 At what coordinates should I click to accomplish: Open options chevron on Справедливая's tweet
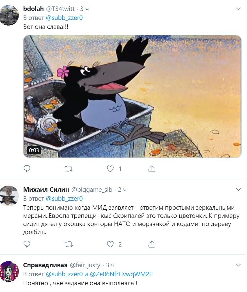pyautogui.click(x=238, y=265)
